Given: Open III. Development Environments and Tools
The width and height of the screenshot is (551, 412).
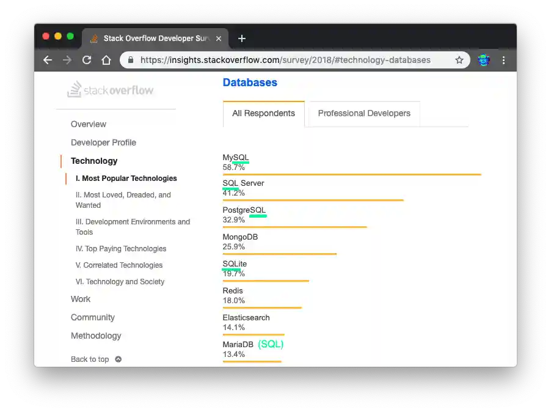Looking at the screenshot, I should click(x=133, y=227).
